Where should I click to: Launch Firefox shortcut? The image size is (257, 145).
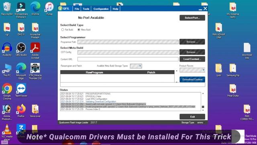(21, 111)
